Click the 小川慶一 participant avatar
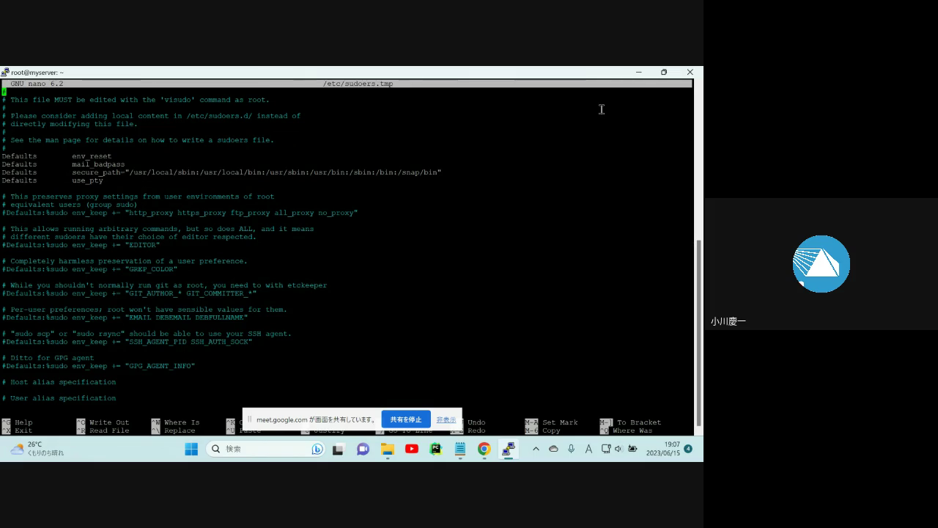 pyautogui.click(x=821, y=264)
